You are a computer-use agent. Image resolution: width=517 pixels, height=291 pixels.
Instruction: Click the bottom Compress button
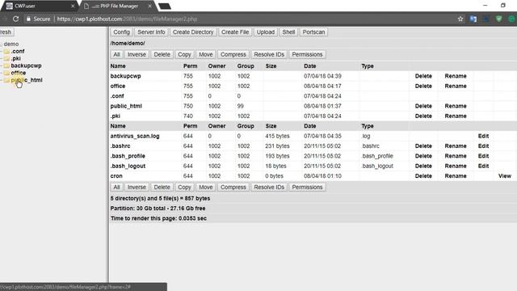pyautogui.click(x=233, y=187)
